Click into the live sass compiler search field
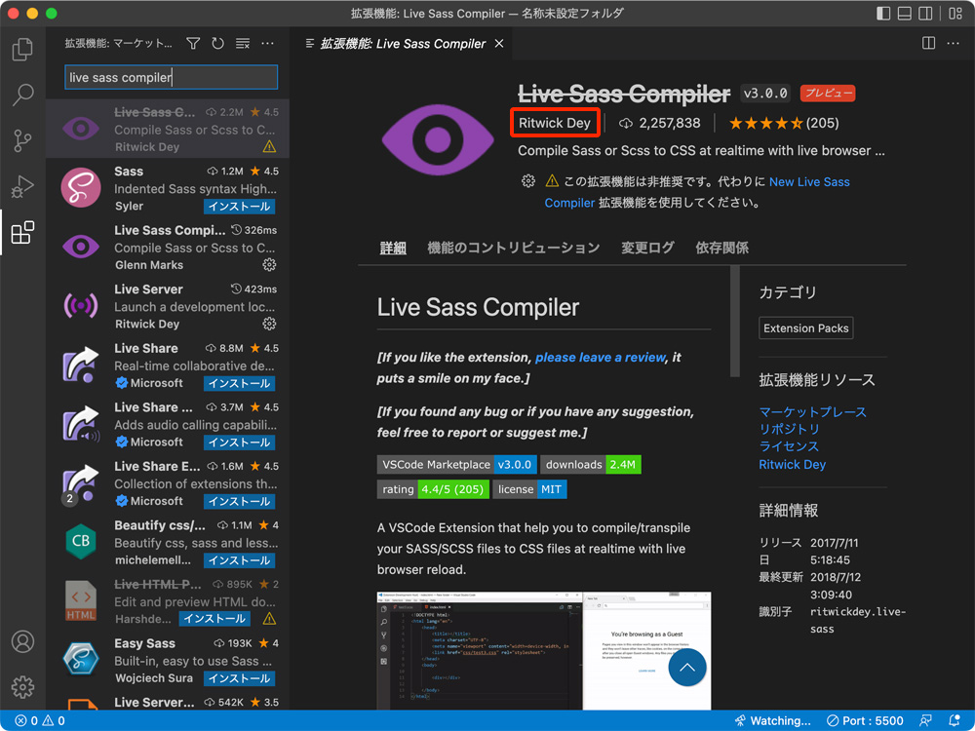Viewport: 975px width, 731px height. [171, 77]
